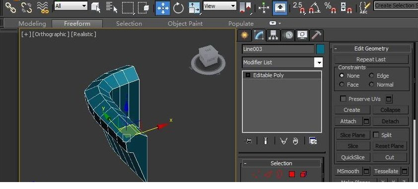Click the Pin Stack icon
The image size is (418, 189).
point(248,141)
